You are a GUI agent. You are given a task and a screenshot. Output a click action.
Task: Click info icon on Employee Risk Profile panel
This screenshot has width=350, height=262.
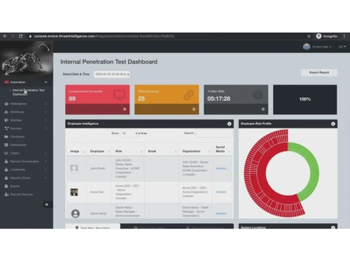click(333, 124)
